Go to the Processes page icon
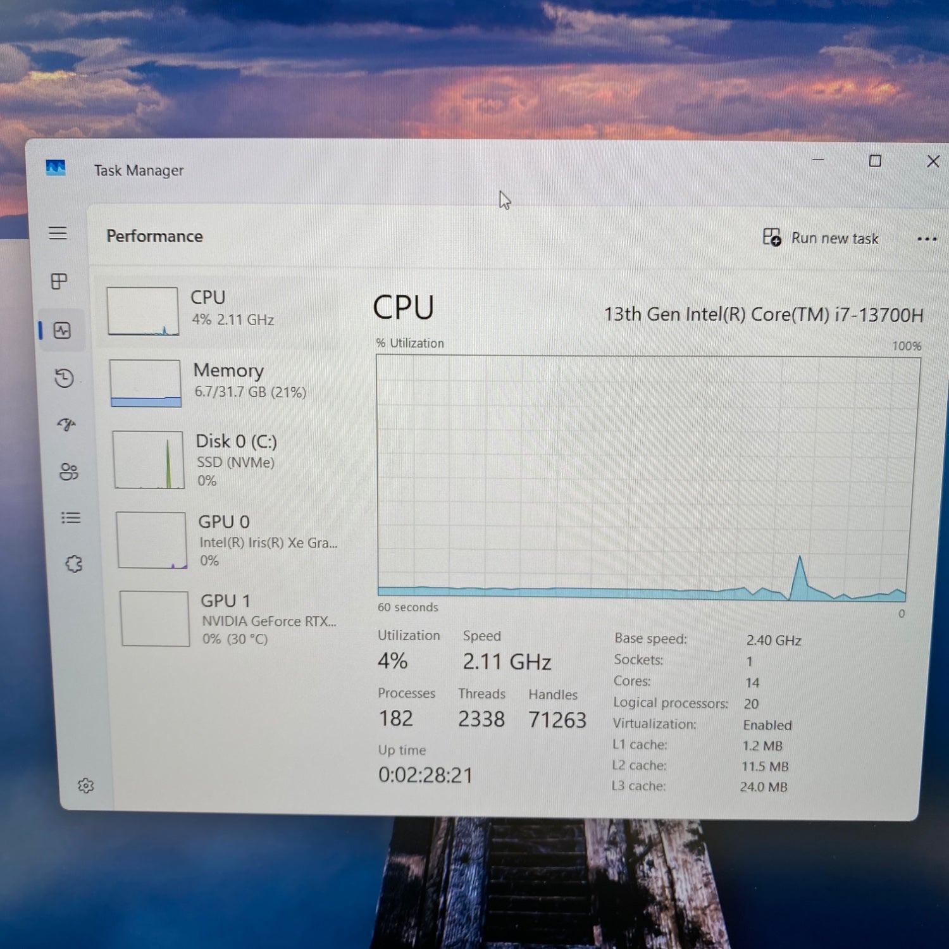The height and width of the screenshot is (949, 949). pos(59,281)
